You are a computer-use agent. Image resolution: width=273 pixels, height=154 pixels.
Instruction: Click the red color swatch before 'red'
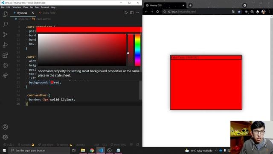52,82
